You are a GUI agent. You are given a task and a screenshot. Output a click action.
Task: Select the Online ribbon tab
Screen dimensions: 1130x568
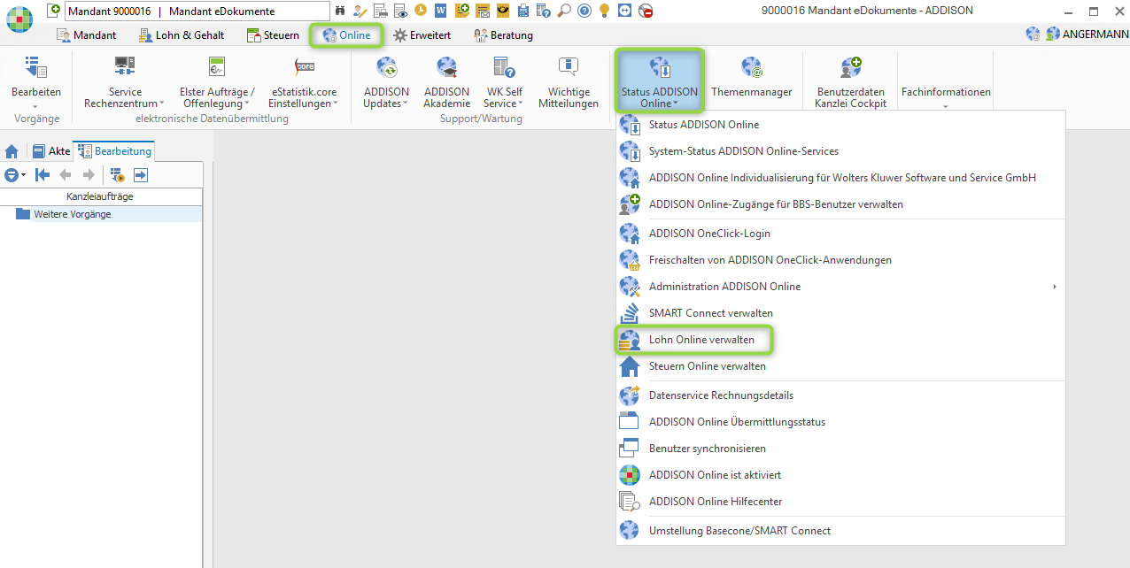(x=346, y=35)
